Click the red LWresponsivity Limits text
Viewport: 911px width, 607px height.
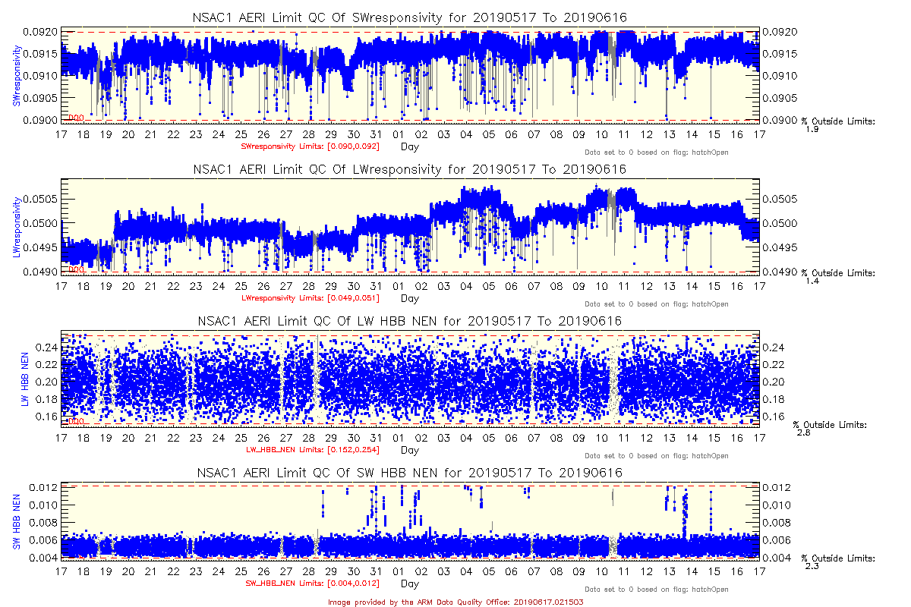[310, 297]
